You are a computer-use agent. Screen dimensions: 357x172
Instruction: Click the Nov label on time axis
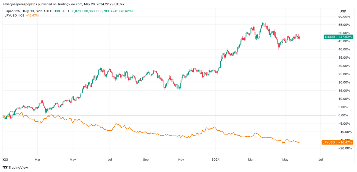(x=181, y=159)
